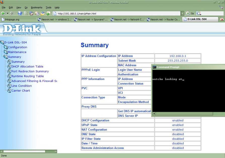Open the Bookmarks menu

pos(37,8)
